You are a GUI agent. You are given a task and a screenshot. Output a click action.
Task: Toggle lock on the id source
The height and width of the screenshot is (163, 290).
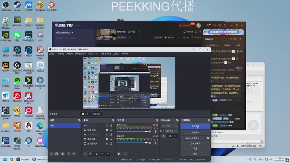click(111, 125)
